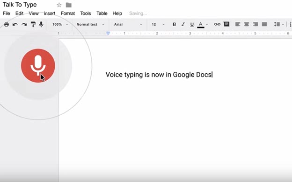Image resolution: width=292 pixels, height=182 pixels.
Task: Toggle italic formatting
Action: point(183,24)
